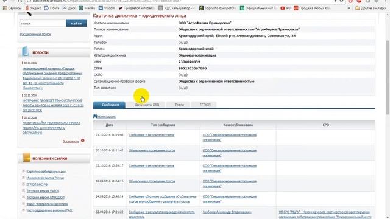Open the Тестовая версия ЕФРСБ link
Screen dimensions: 390x219
point(43,191)
